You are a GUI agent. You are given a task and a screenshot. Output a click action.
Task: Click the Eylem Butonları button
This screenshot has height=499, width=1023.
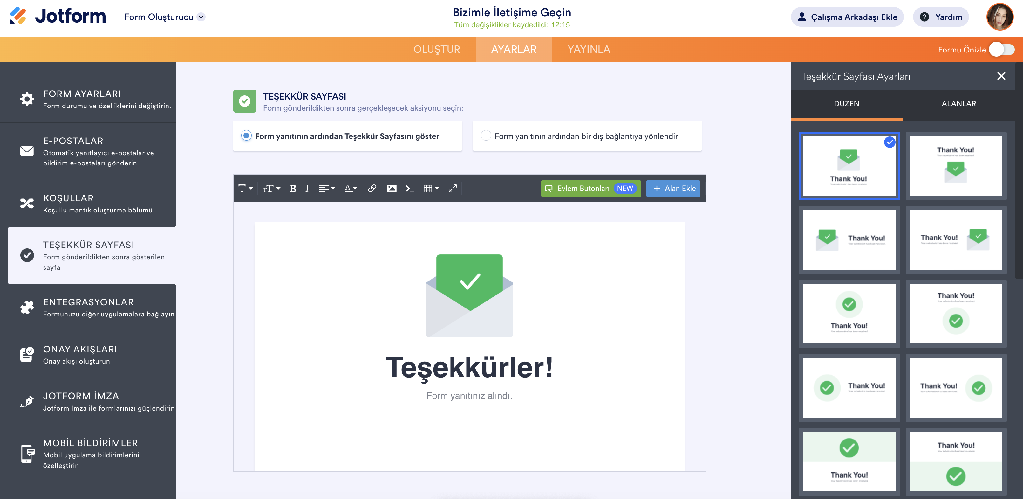point(590,188)
